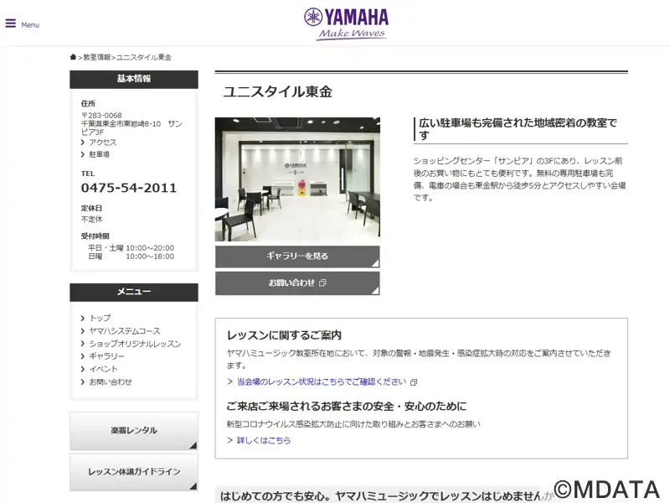This screenshot has height=503, width=670.
Task: Select ギャラリー in sidebar menu
Action: (107, 355)
